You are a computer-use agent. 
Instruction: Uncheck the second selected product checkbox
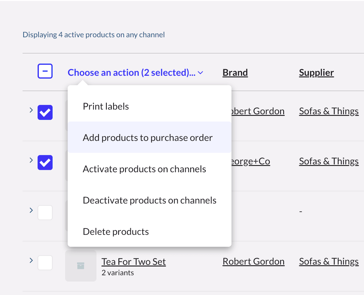[x=45, y=163]
